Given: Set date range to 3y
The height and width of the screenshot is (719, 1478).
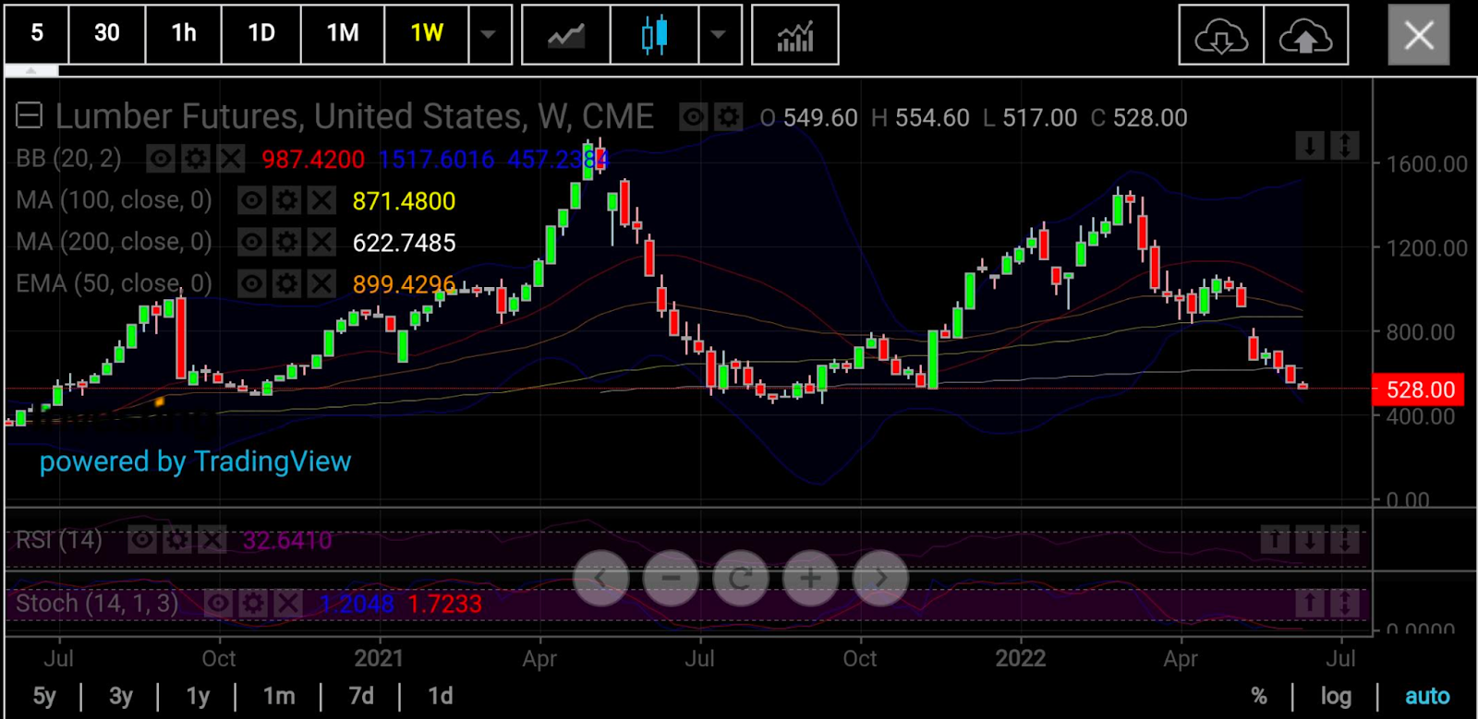Looking at the screenshot, I should pyautogui.click(x=121, y=696).
